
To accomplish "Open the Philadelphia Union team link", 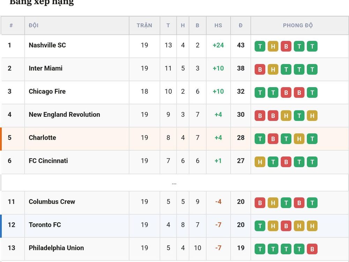I will point(56,248).
